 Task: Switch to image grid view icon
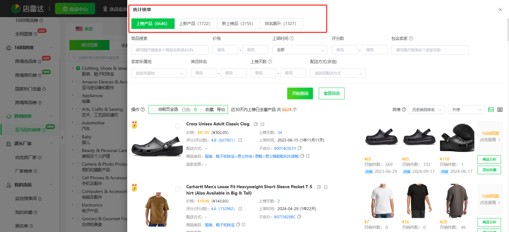pos(491,109)
